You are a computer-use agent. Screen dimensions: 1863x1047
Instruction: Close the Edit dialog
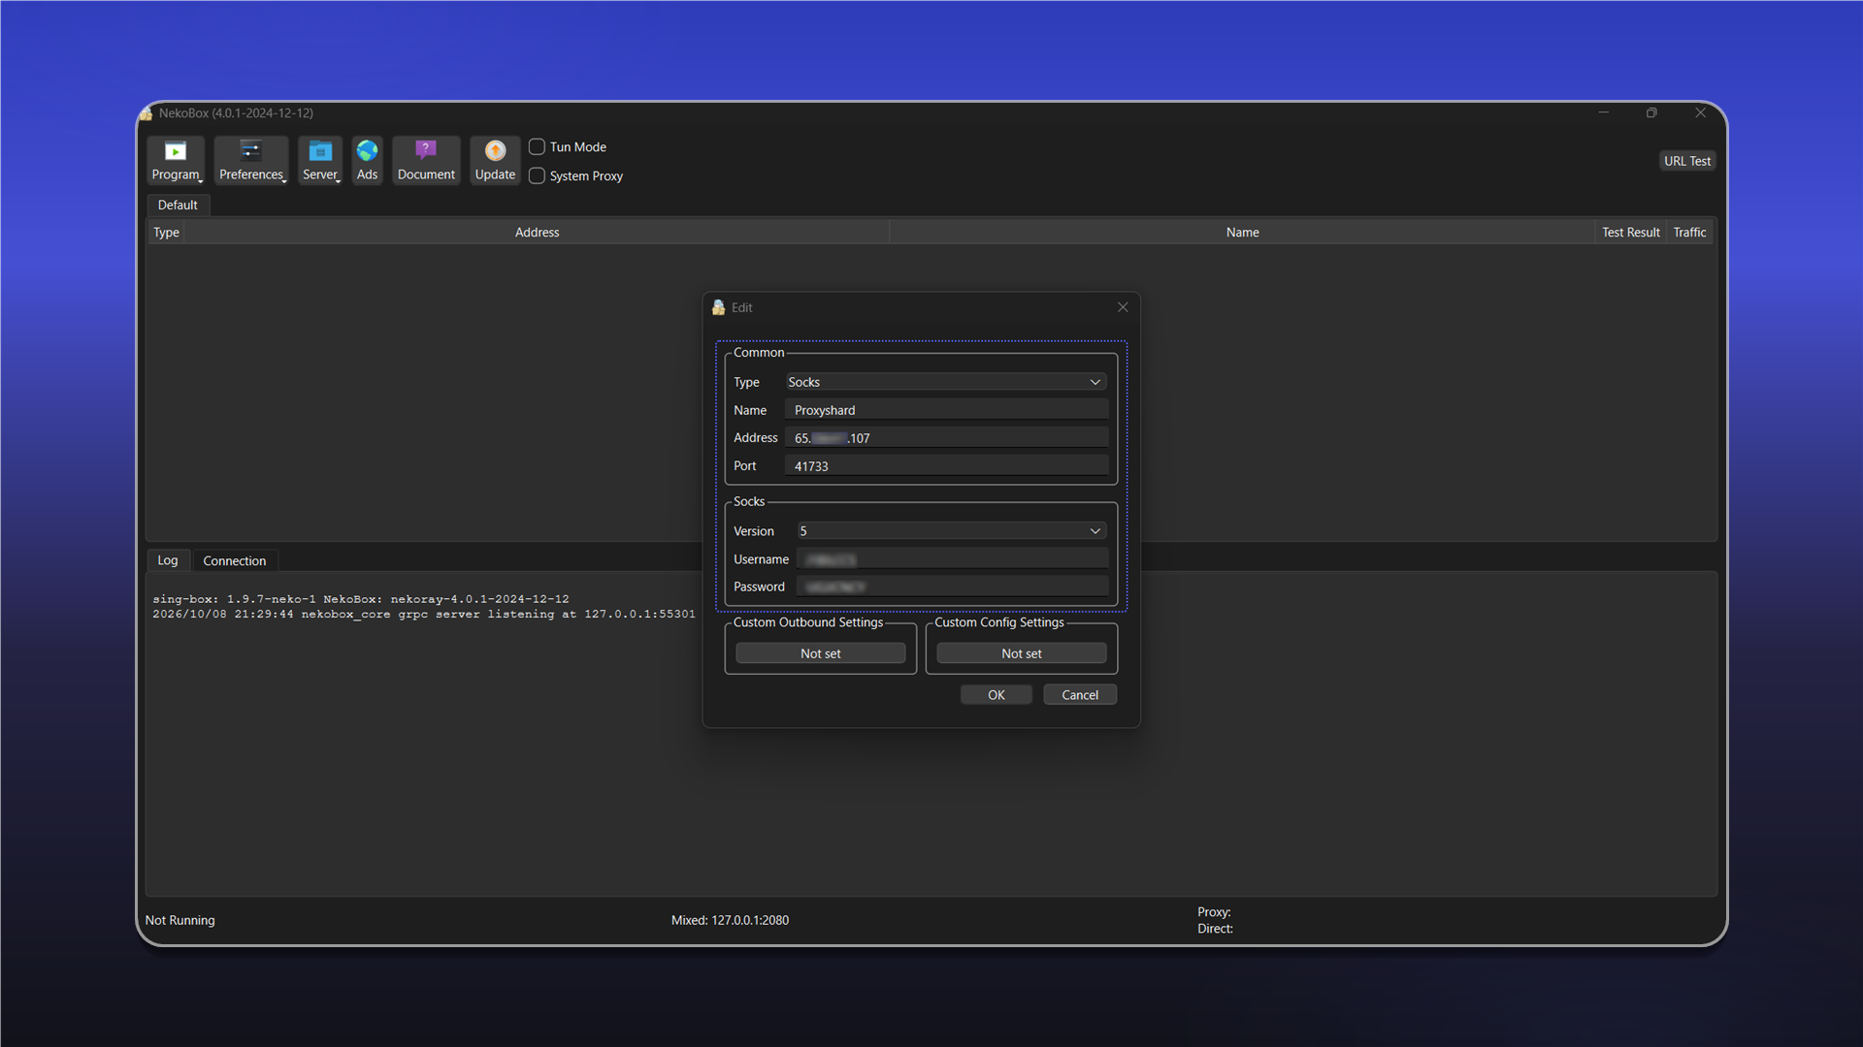pos(1123,307)
